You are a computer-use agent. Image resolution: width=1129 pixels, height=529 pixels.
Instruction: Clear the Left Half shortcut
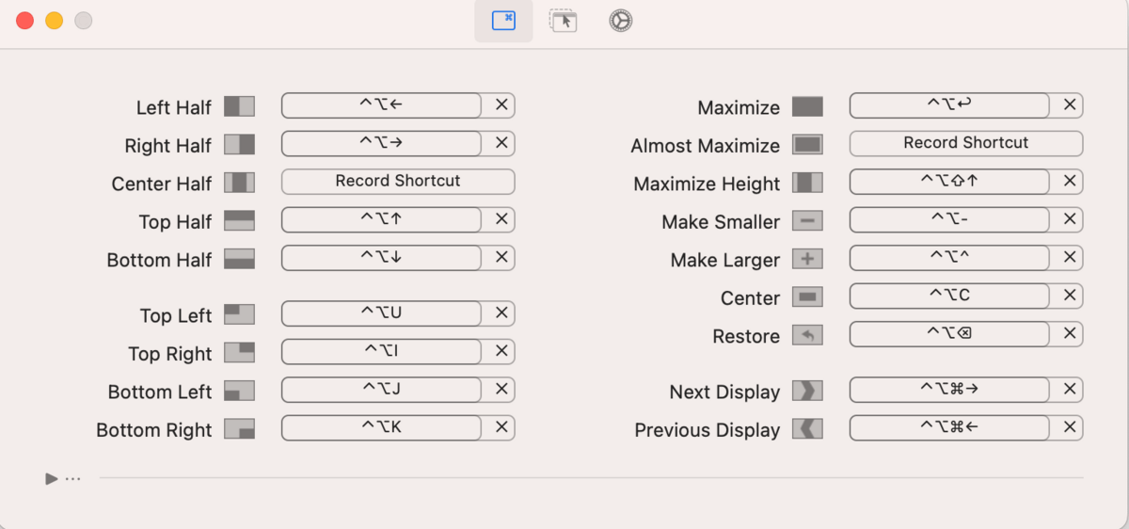click(501, 104)
